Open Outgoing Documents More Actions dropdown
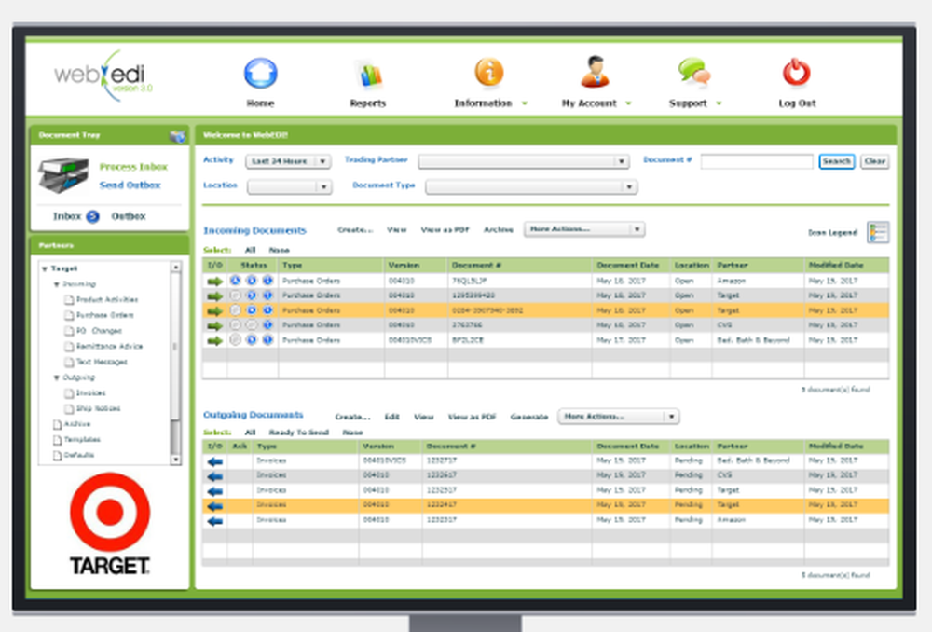The height and width of the screenshot is (632, 932). coord(618,417)
